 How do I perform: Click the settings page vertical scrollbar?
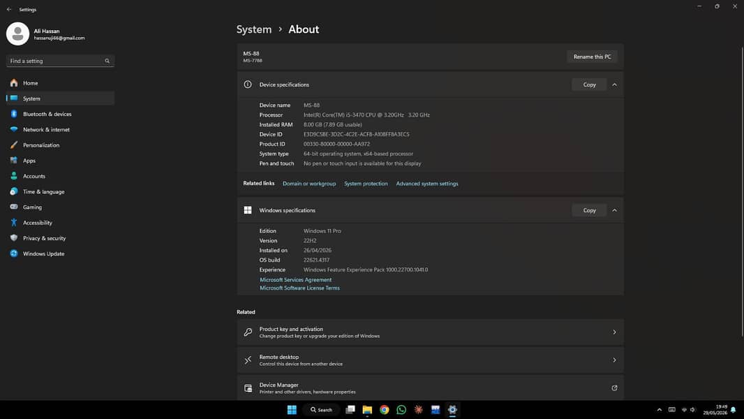click(x=742, y=192)
